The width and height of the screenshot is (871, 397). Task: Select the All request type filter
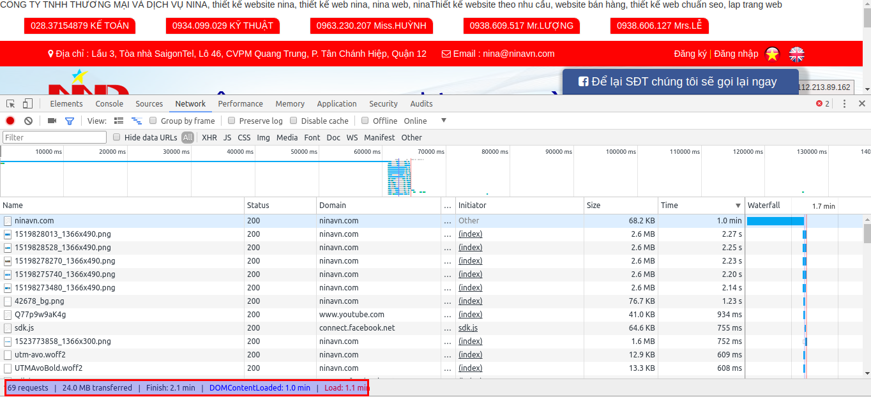click(x=188, y=137)
